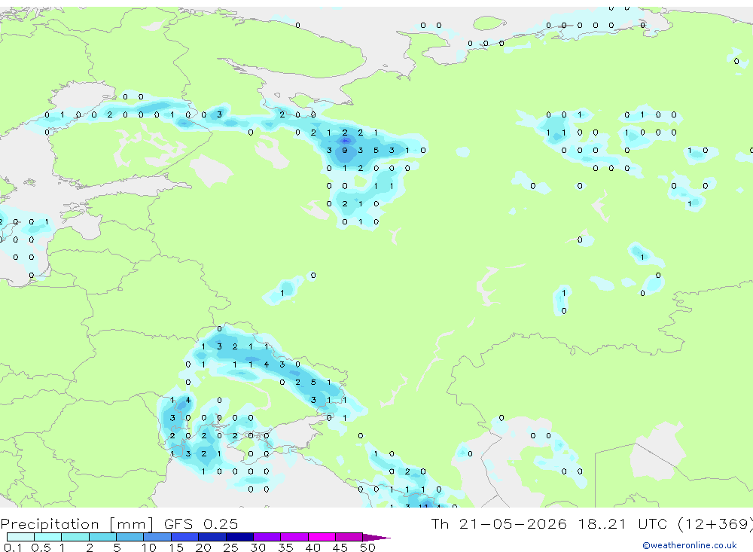Pick the 2–5 mm legend color swatch
The width and height of the screenshot is (753, 552).
tap(102, 537)
